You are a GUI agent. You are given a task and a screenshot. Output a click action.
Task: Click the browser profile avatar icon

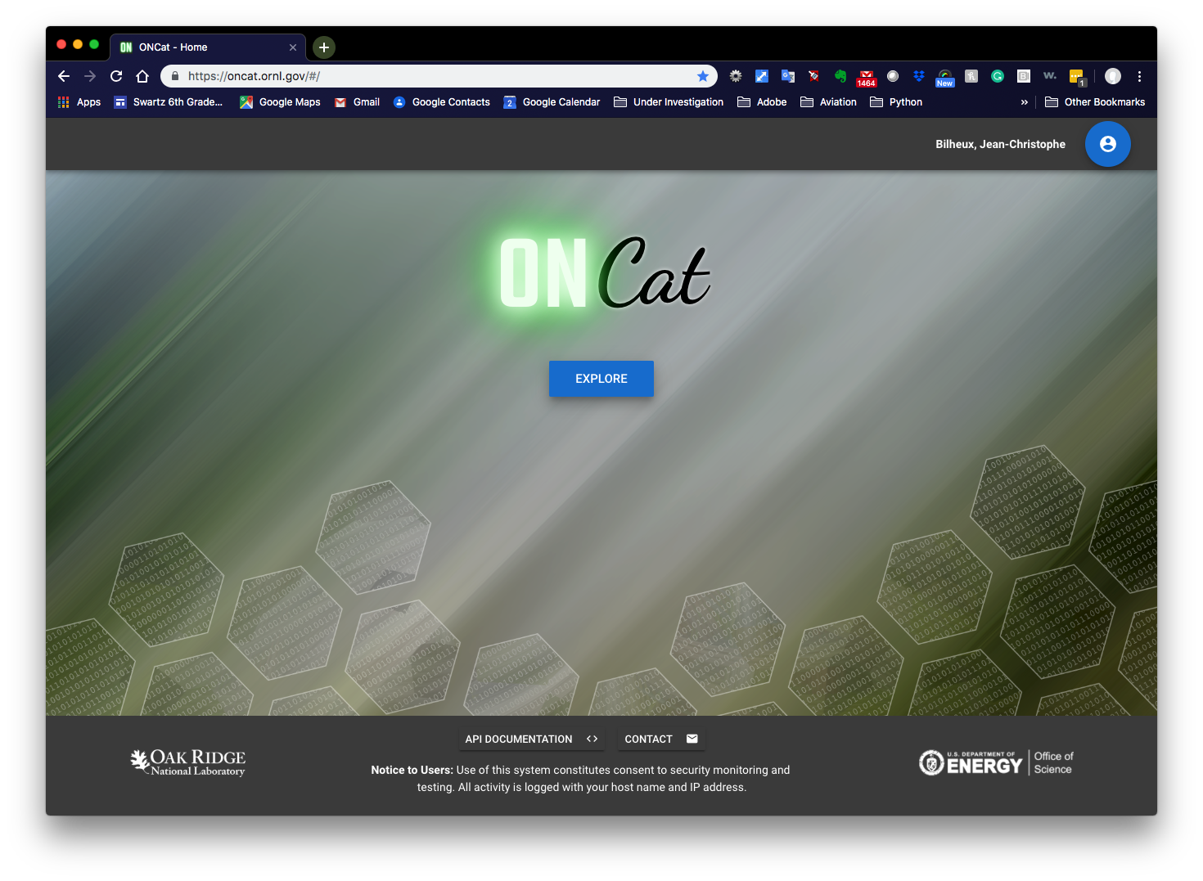point(1112,75)
